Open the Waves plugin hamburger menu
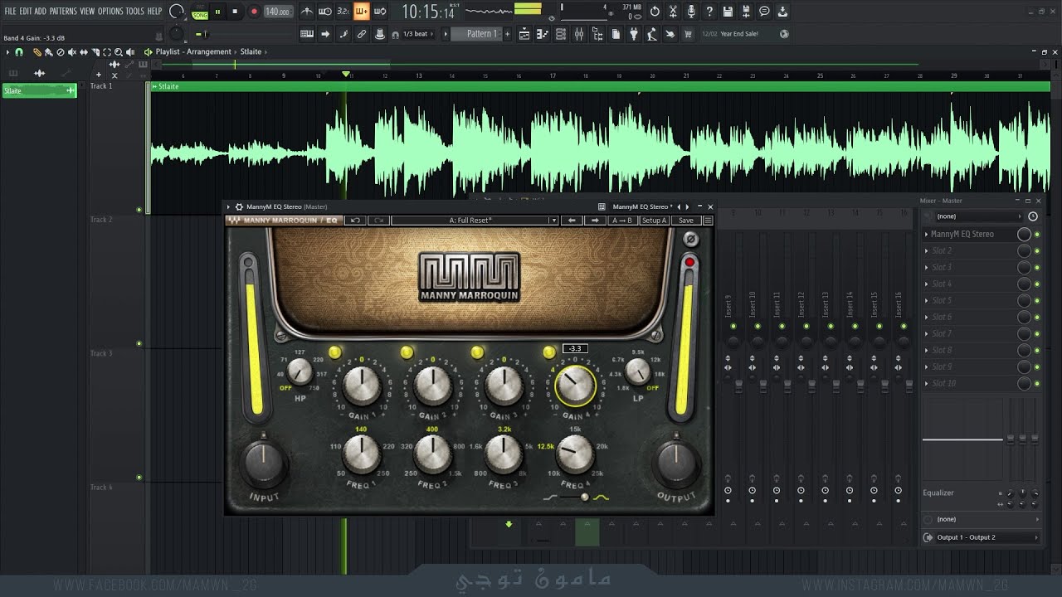The image size is (1062, 597). (708, 221)
